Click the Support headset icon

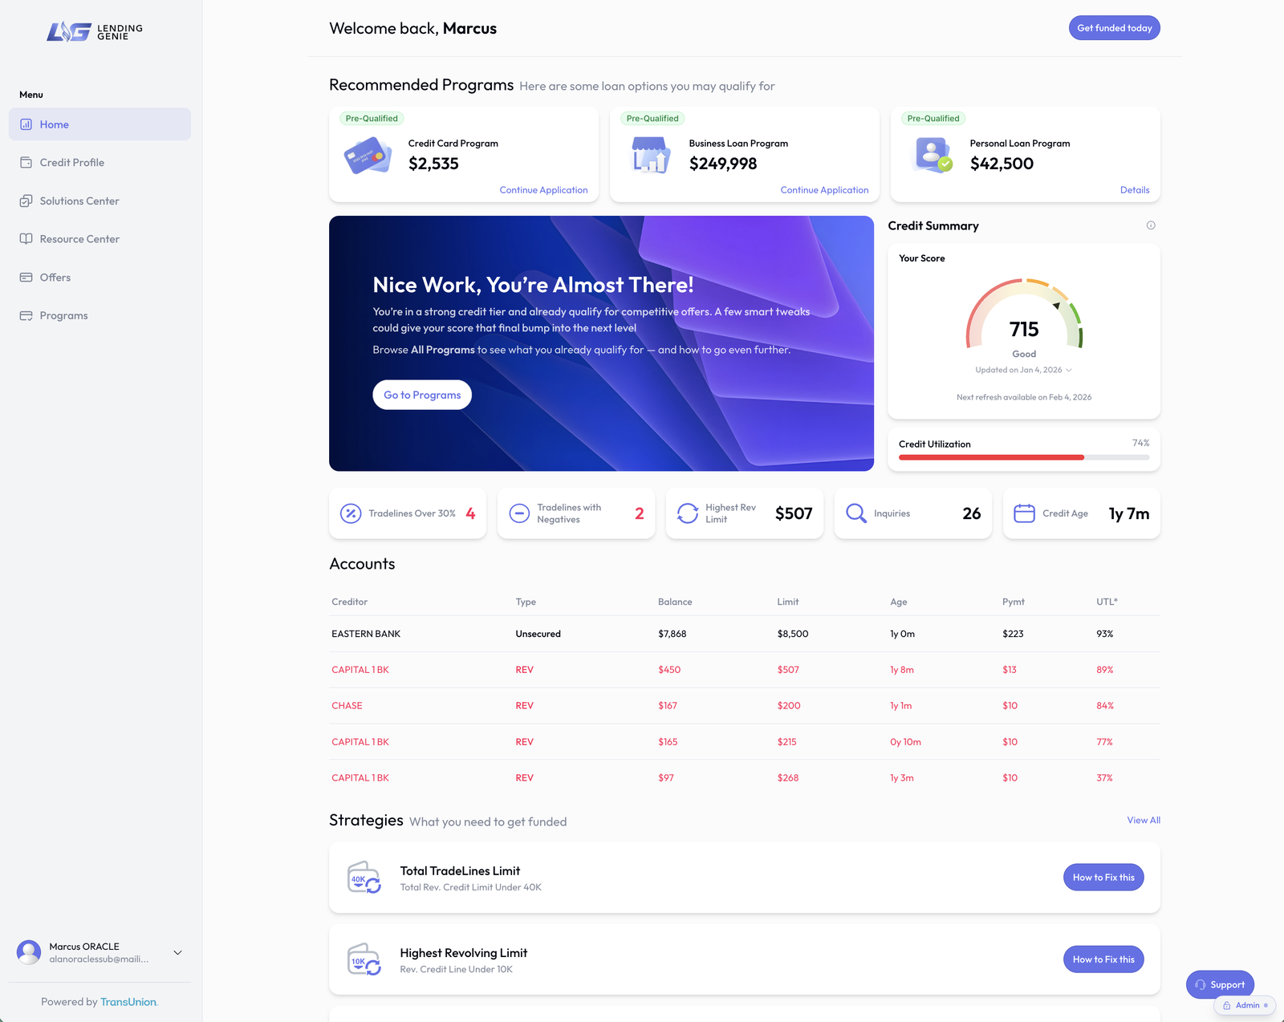[1201, 985]
